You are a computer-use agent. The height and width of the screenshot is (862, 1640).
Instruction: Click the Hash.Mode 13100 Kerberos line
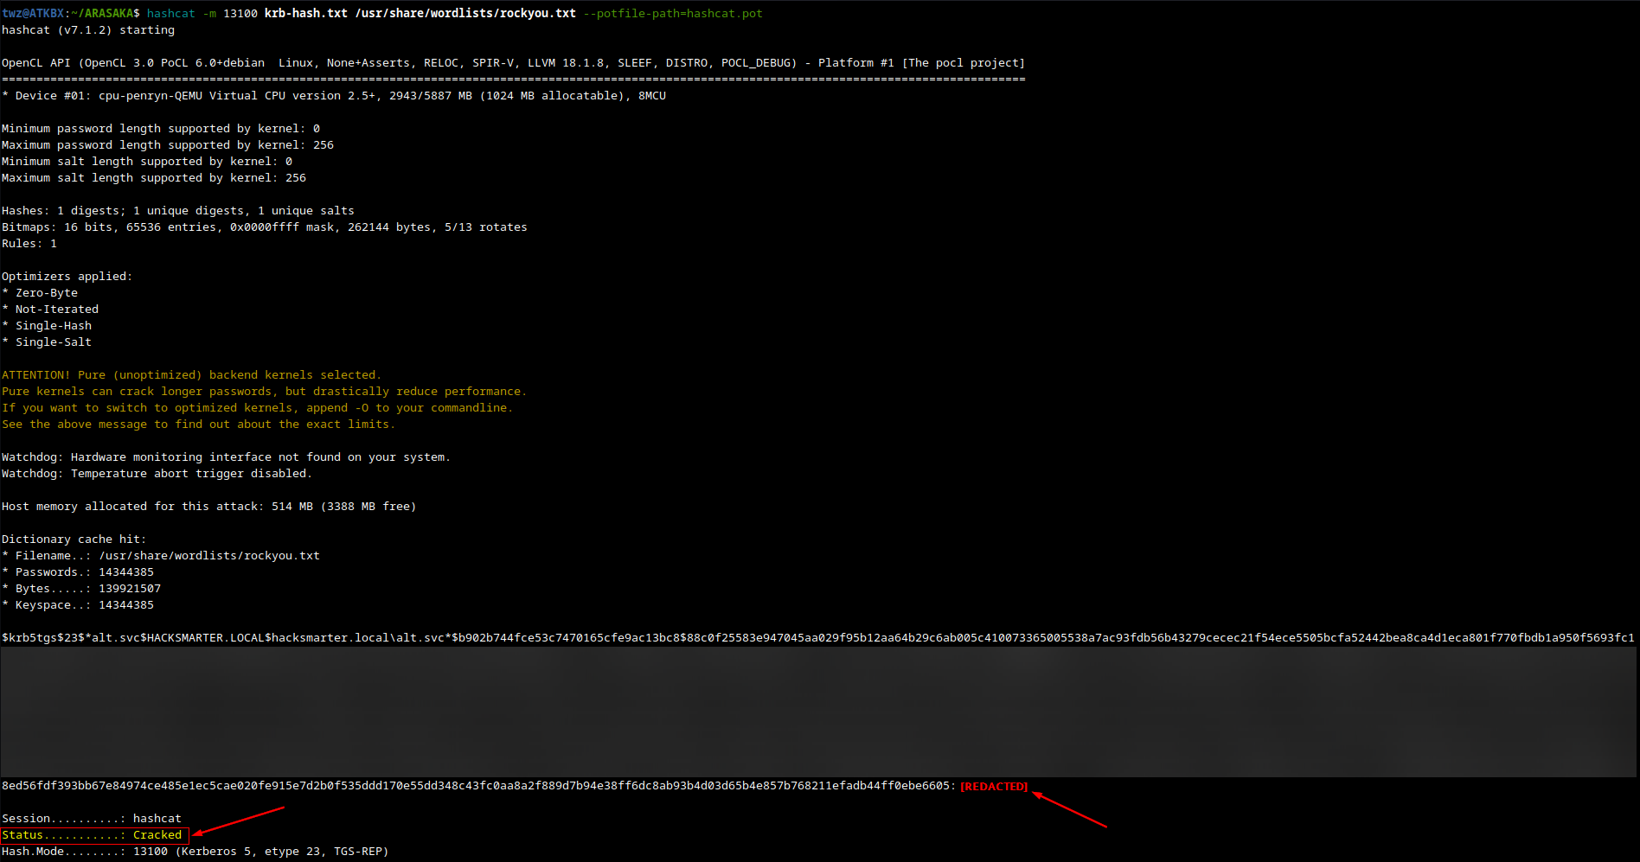coord(195,852)
